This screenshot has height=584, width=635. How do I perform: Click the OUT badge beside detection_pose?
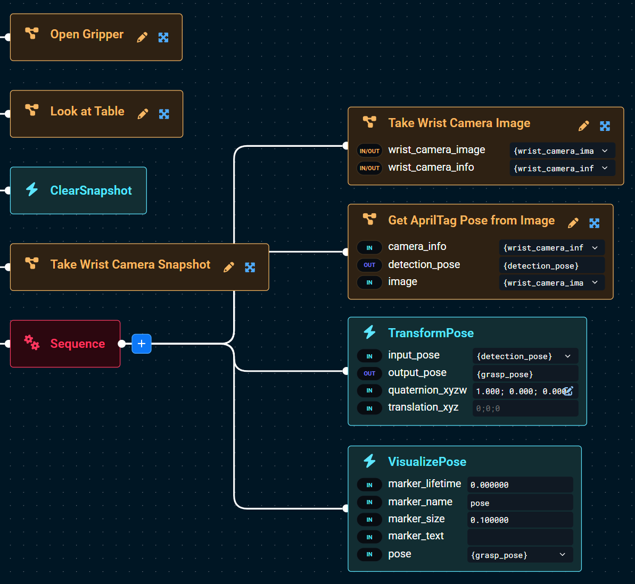pyautogui.click(x=369, y=265)
